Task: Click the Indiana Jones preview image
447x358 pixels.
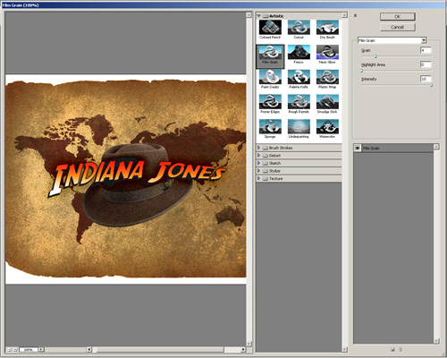Action: pos(126,179)
